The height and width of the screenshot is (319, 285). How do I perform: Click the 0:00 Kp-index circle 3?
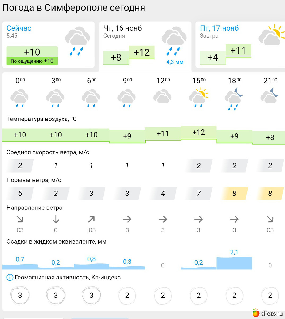[20, 295]
